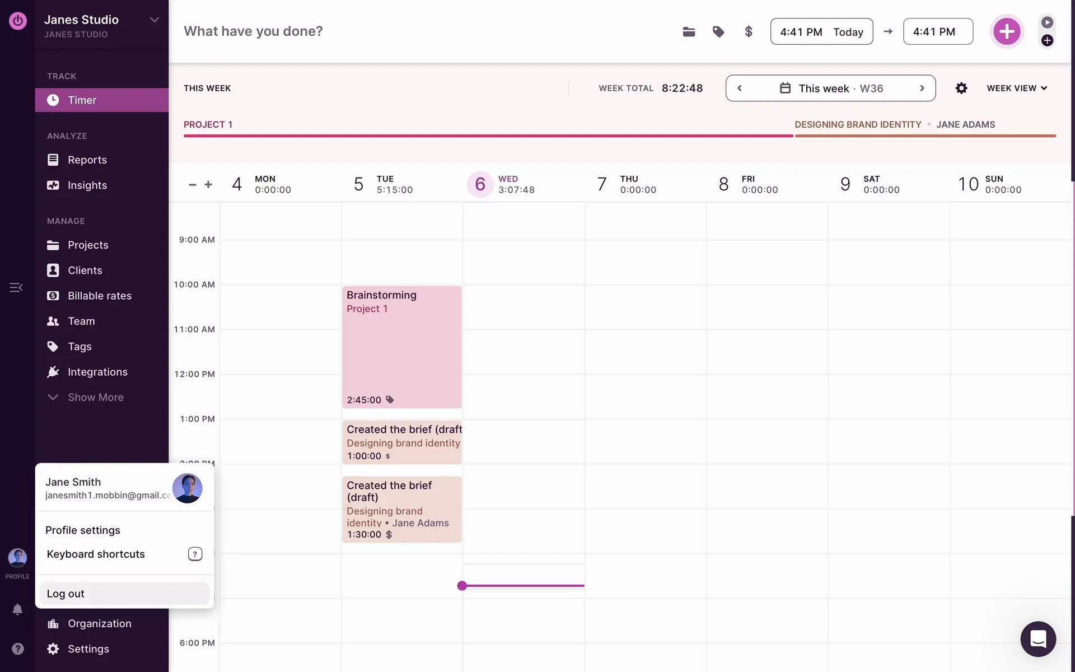
Task: Select Log out from profile menu
Action: click(66, 594)
